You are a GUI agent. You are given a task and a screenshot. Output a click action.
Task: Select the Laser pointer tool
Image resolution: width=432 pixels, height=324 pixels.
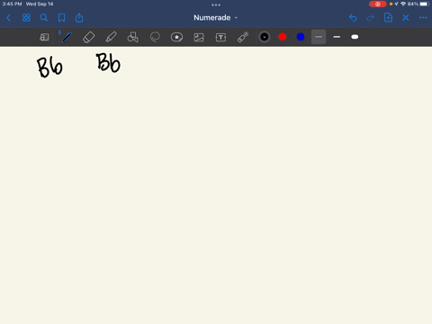click(243, 37)
